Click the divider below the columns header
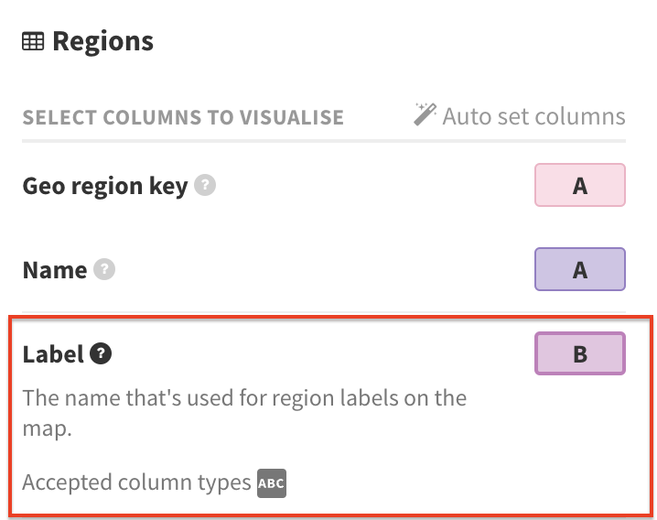The image size is (657, 520). pos(324,141)
